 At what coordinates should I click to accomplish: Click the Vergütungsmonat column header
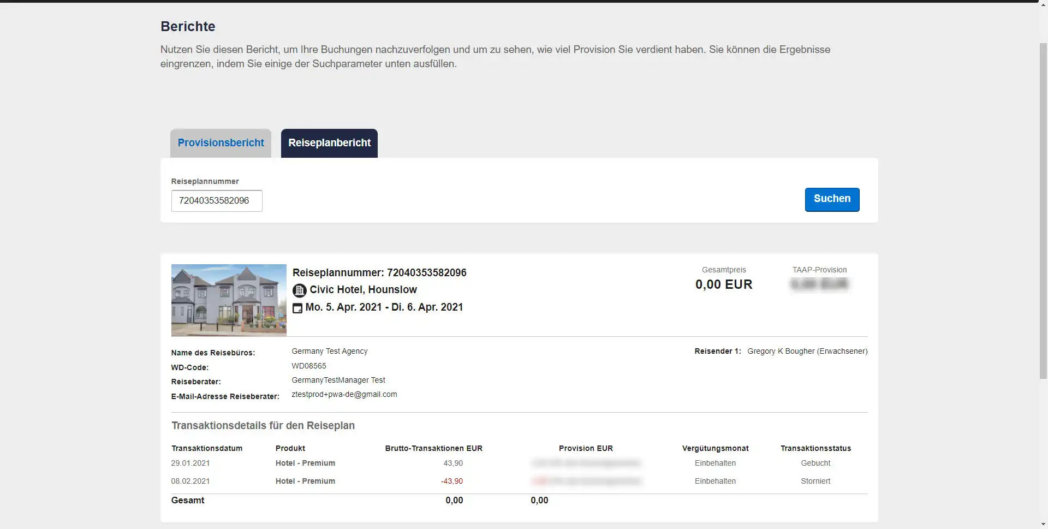tap(715, 448)
